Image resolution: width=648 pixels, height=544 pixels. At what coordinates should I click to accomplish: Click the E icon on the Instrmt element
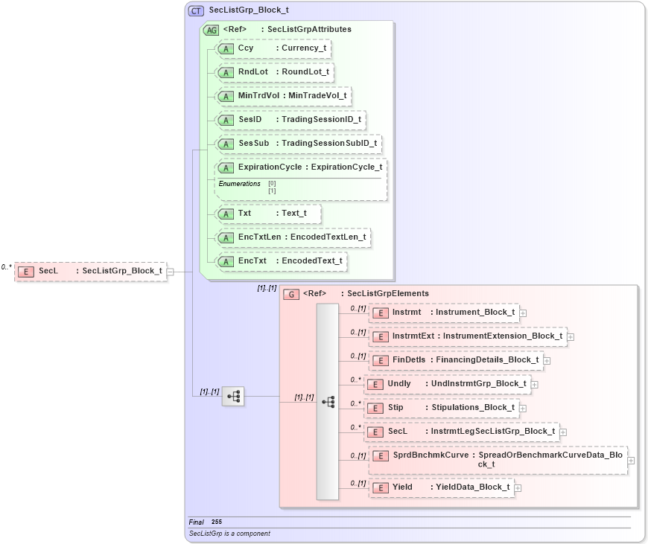coord(381,313)
